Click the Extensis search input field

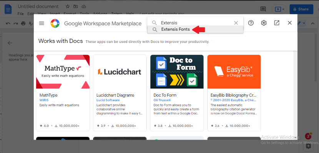195,23
